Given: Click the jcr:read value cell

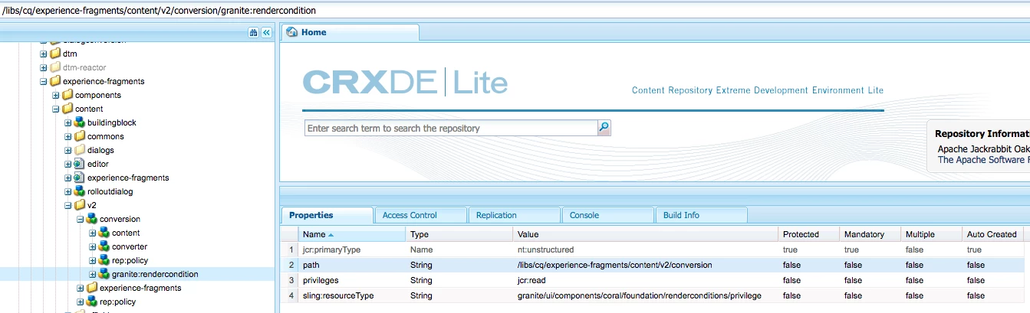Looking at the screenshot, I should tap(646, 280).
